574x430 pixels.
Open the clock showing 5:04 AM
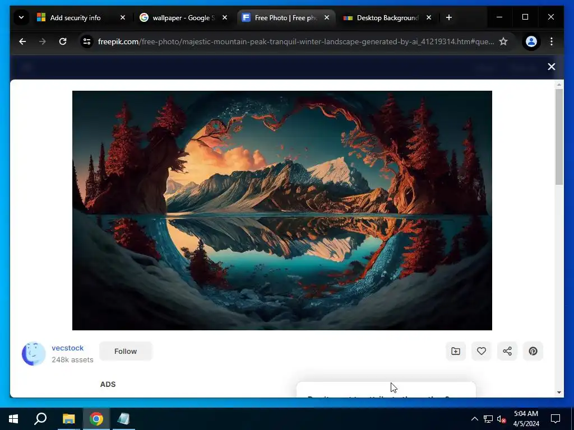tap(526, 419)
